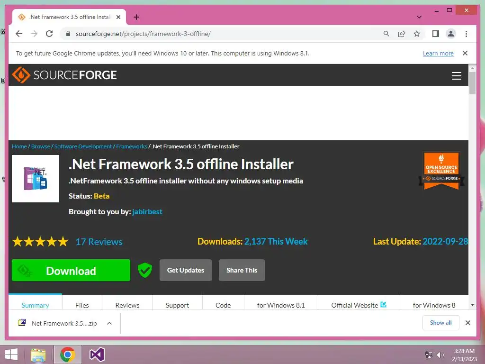Screen dimensions: 485x364
Task: Go to Home breadcrumb link
Action: pyautogui.click(x=19, y=146)
